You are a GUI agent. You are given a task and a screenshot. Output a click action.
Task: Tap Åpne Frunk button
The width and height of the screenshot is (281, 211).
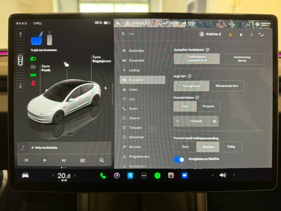click(46, 68)
